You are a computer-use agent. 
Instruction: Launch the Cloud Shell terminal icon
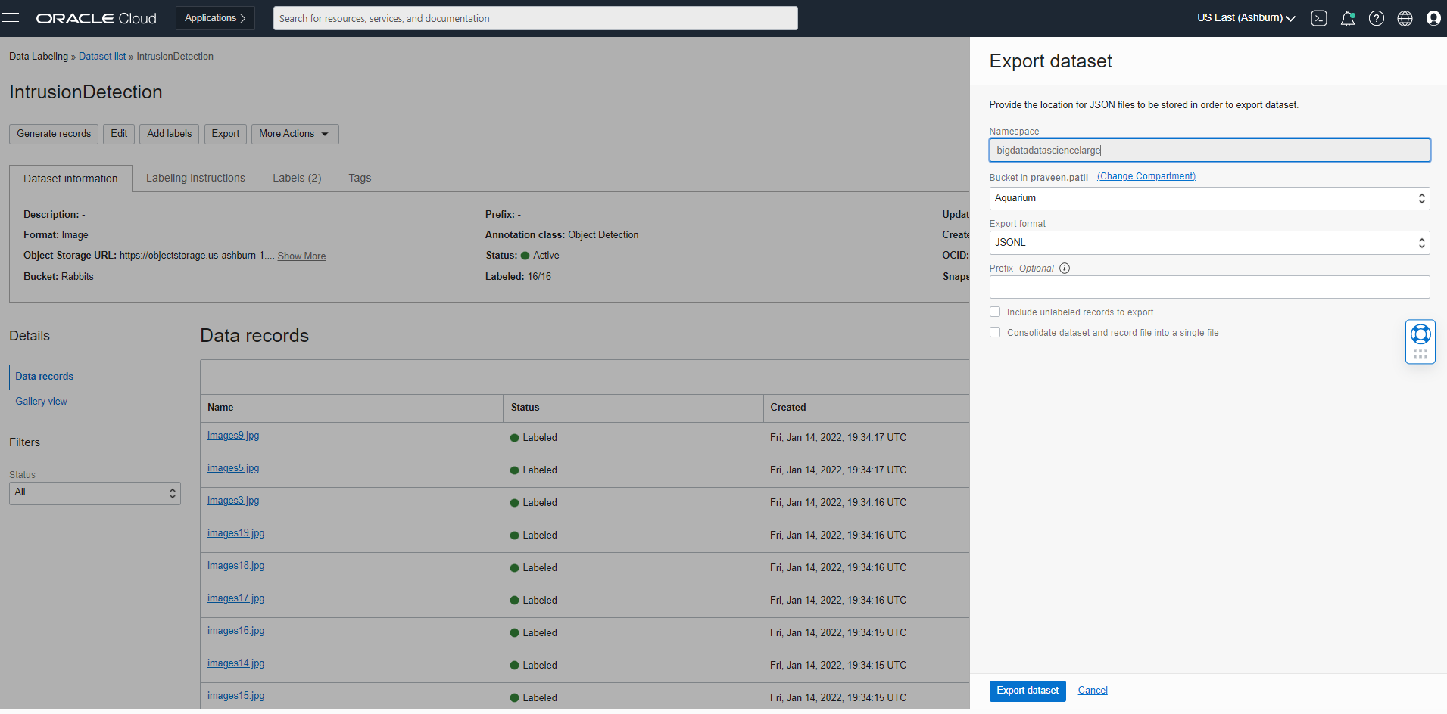point(1319,18)
